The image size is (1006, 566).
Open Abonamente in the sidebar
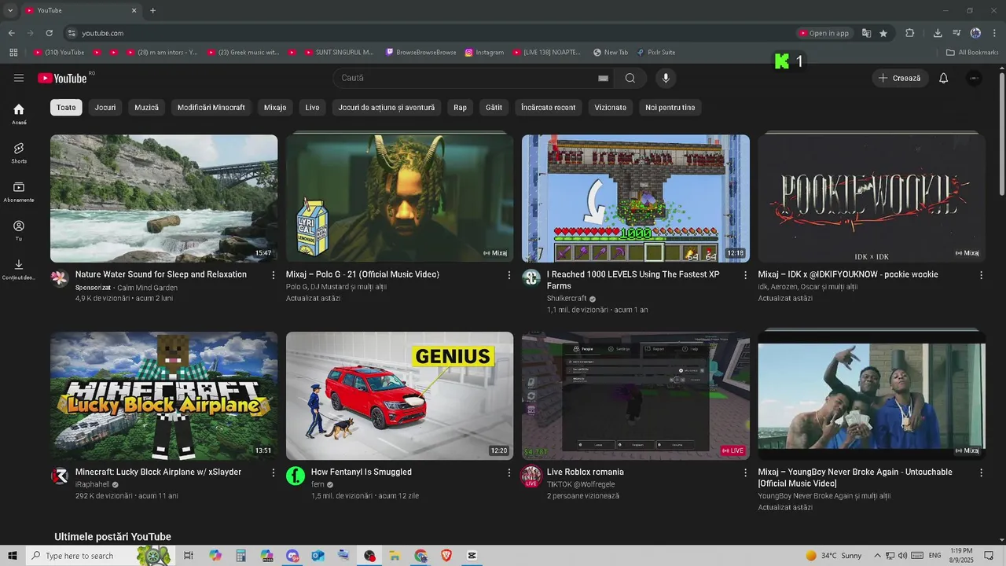19,192
